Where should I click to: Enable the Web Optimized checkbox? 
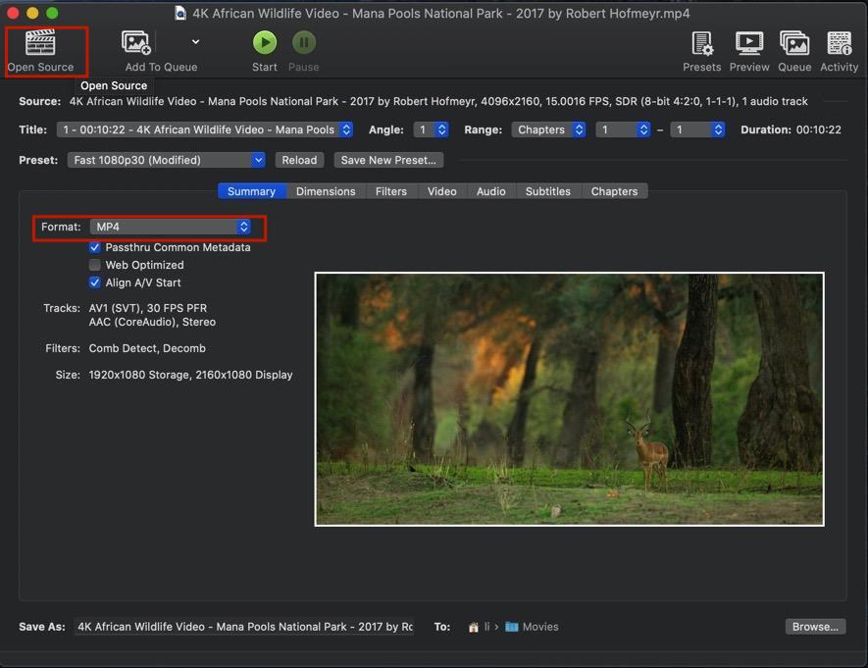[95, 265]
